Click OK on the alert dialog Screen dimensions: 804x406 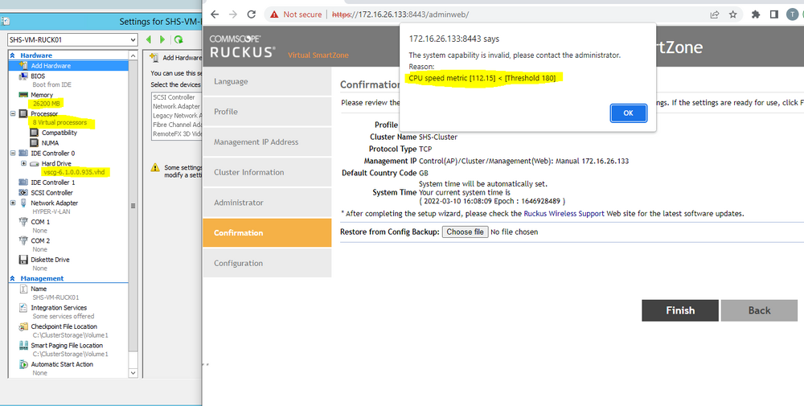pos(628,113)
